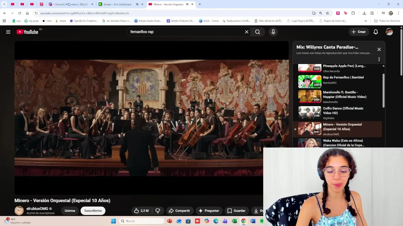Screen dimensions: 403x226
Task: Mute the Minero tab audio icon
Action: tap(187, 4)
